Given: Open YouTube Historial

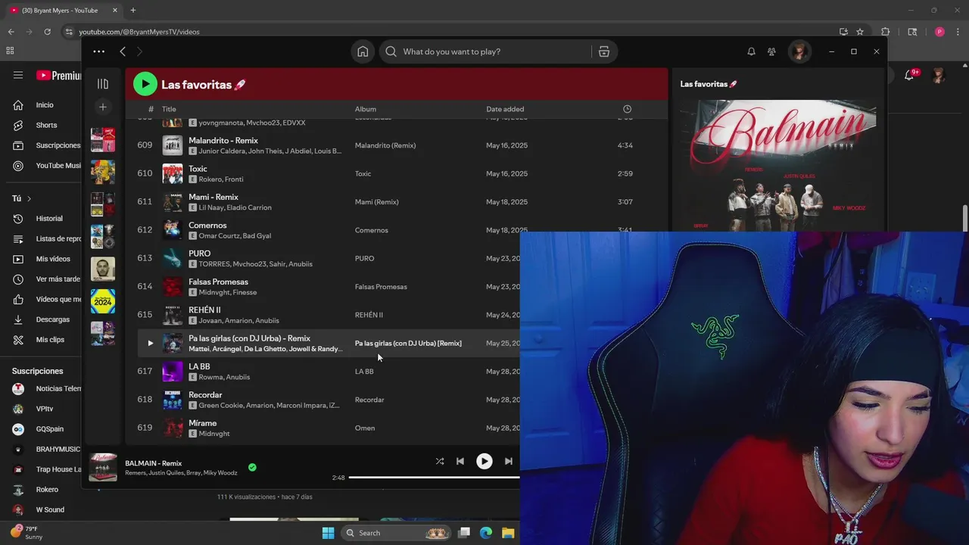Looking at the screenshot, I should [48, 219].
